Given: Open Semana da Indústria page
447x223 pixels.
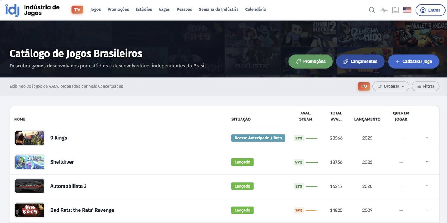Looking at the screenshot, I should 219,10.
